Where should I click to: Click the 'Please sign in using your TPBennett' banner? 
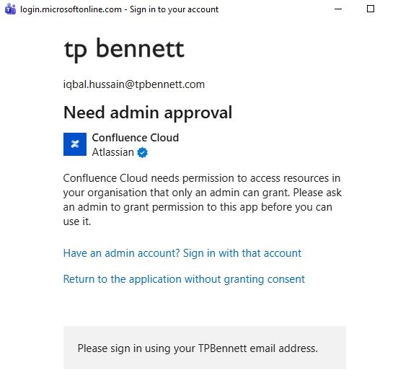(x=205, y=348)
